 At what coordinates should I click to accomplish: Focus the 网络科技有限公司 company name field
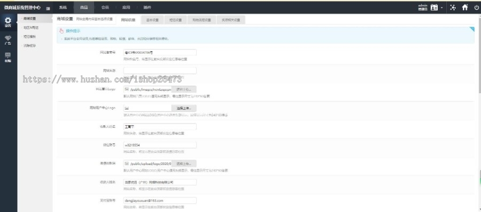160,182
